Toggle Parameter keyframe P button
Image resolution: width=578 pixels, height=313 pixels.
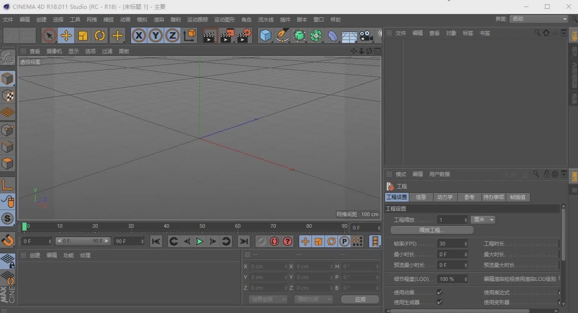(x=344, y=241)
